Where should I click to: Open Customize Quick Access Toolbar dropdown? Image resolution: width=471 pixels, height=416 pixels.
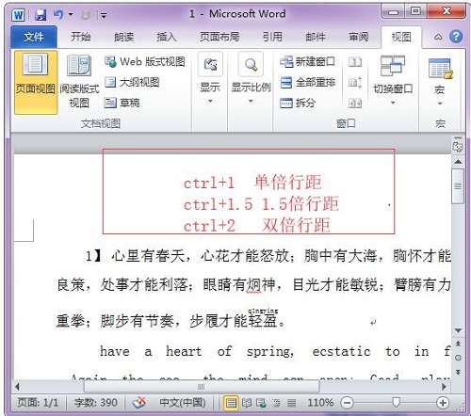(104, 15)
